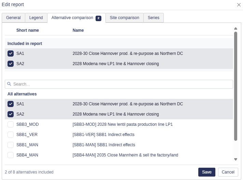This screenshot has width=243, height=181.
Task: Click the search magnifier icon
Action: (x=9, y=84)
